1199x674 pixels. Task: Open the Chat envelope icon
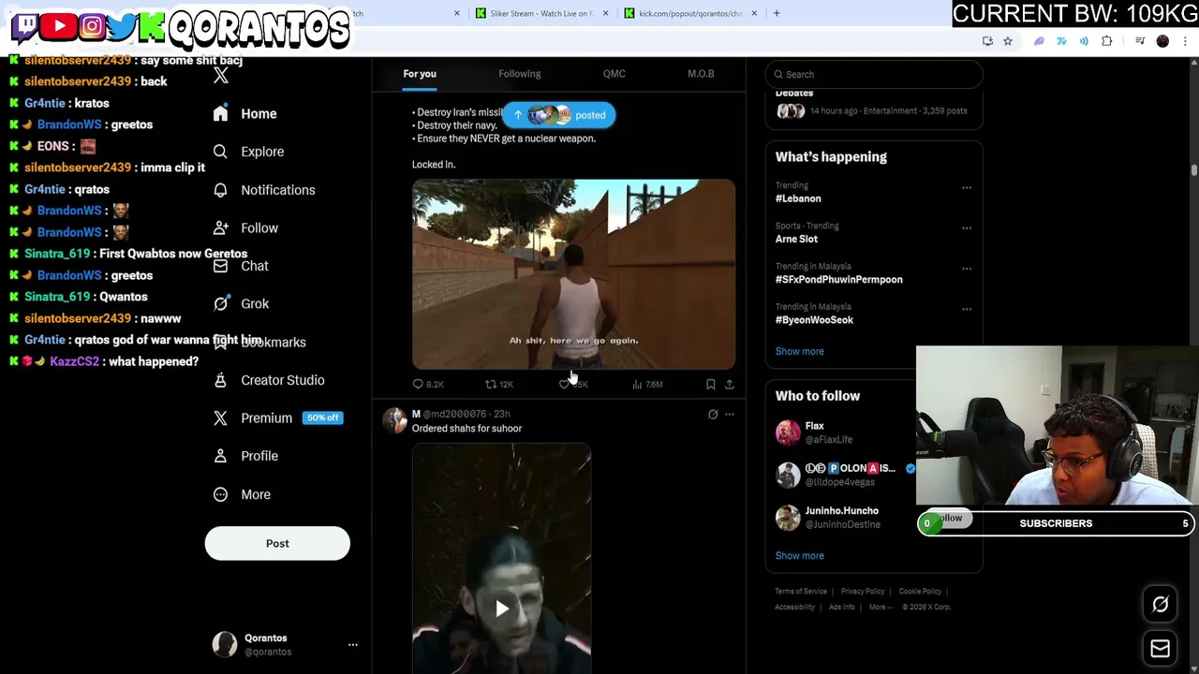coord(220,266)
